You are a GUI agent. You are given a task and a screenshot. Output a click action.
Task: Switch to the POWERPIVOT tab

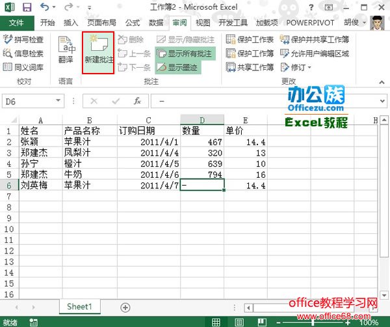click(x=310, y=23)
